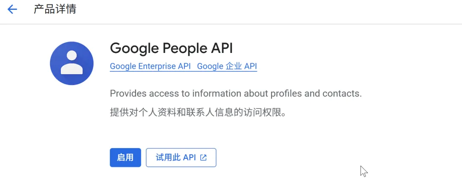Open the Google Enterprise API link
Image resolution: width=462 pixels, height=190 pixels.
(x=150, y=66)
